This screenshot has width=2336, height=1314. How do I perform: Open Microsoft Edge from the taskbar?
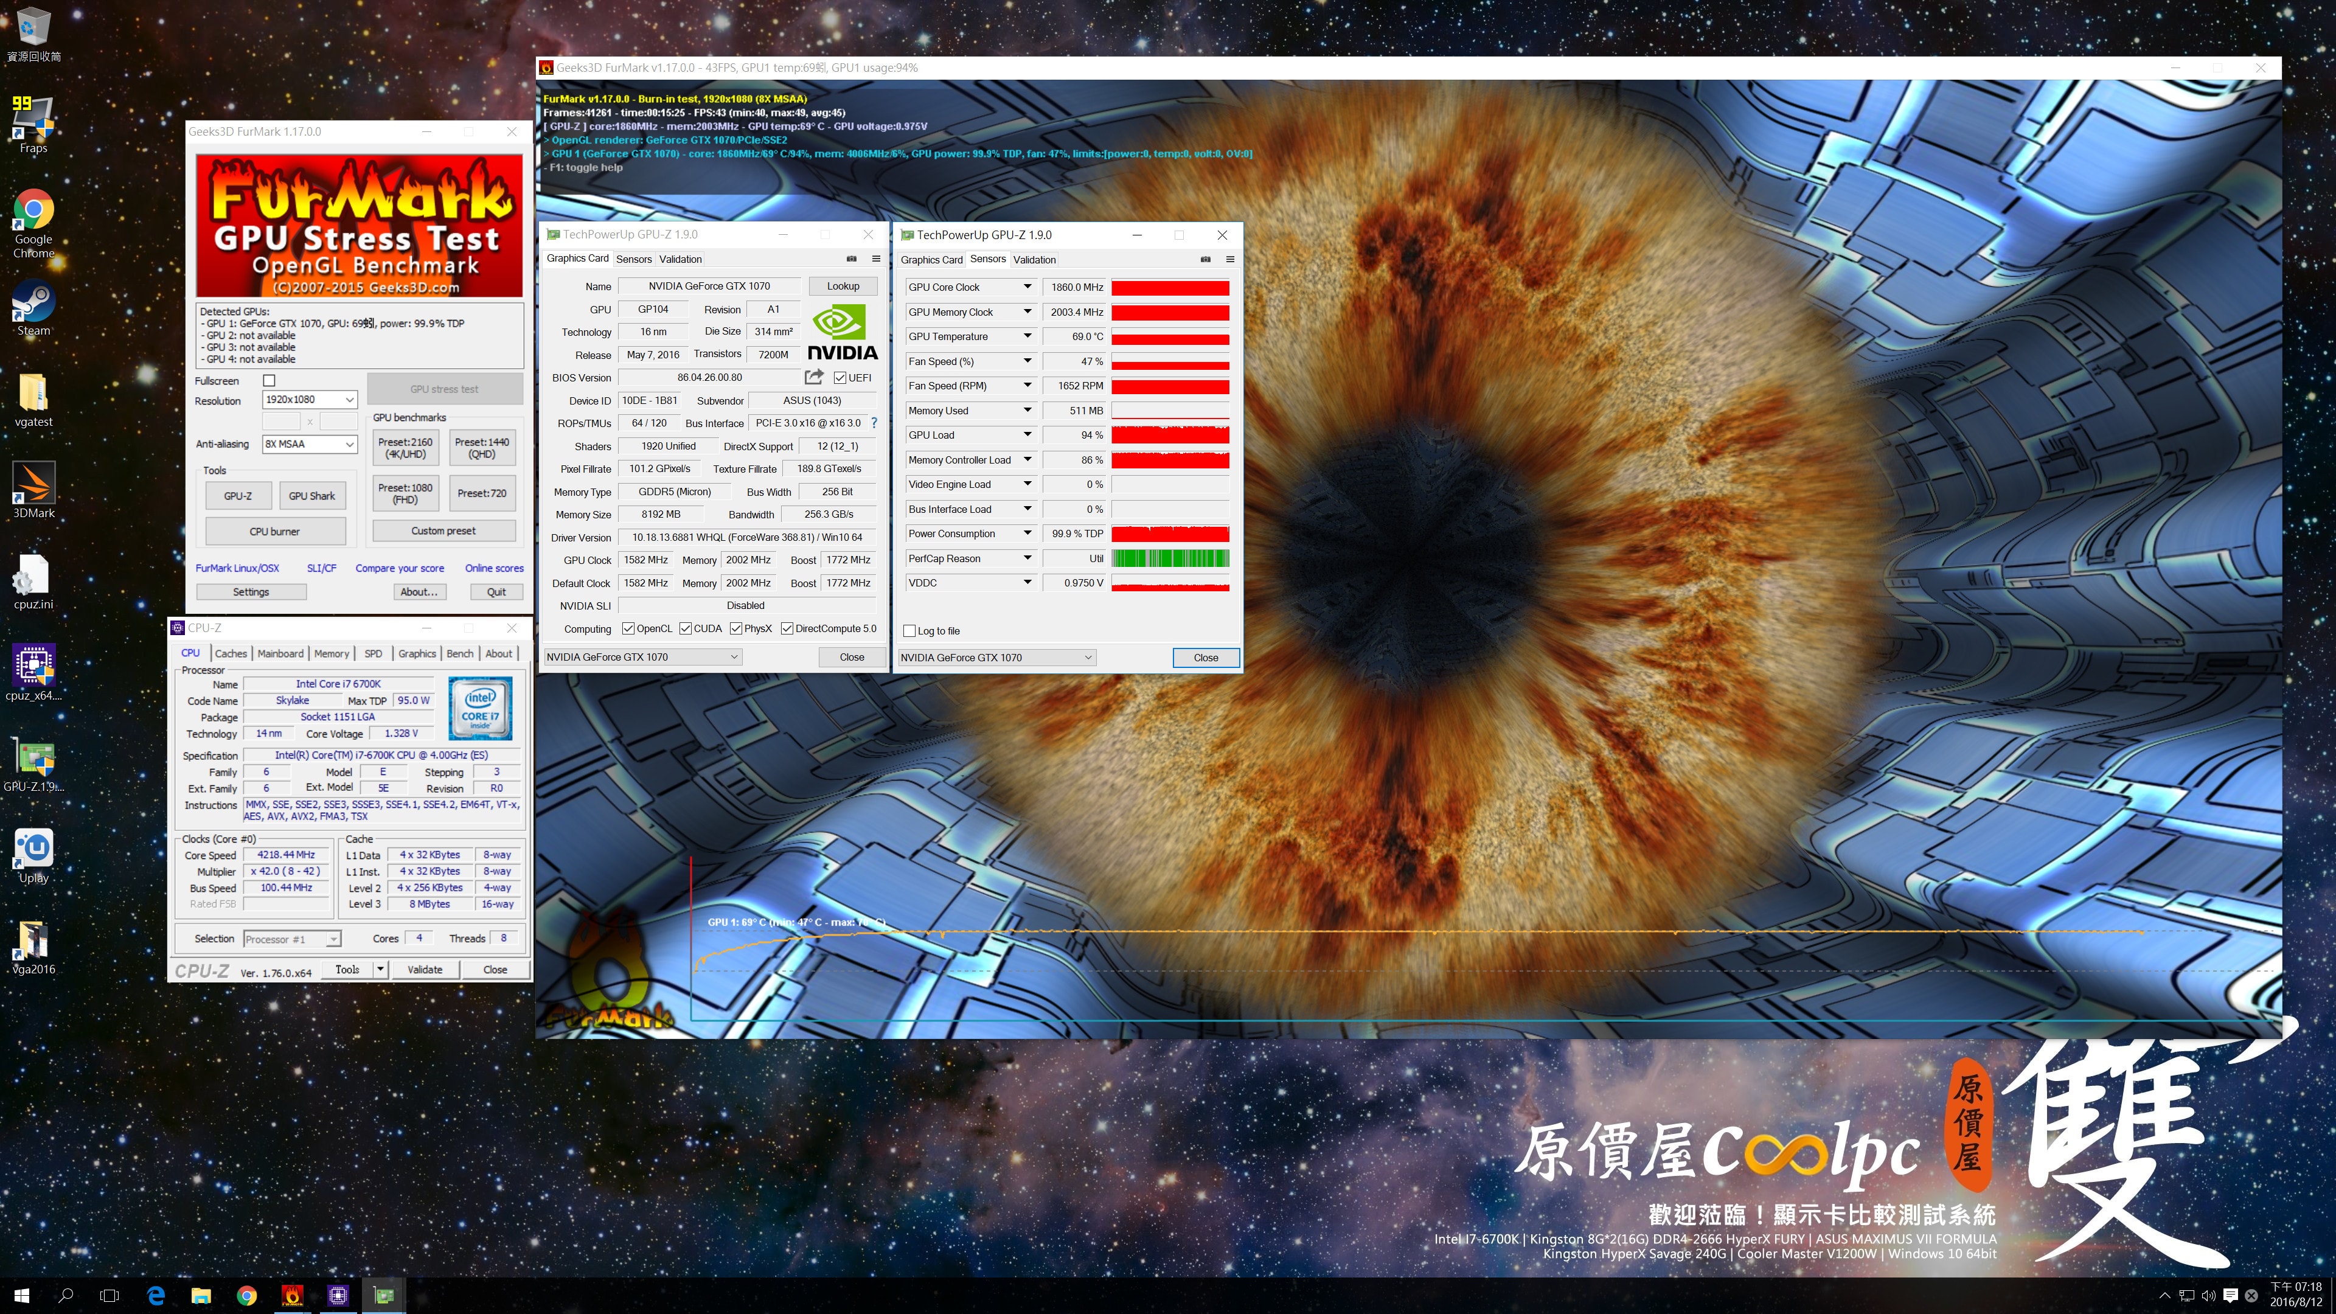coord(156,1296)
